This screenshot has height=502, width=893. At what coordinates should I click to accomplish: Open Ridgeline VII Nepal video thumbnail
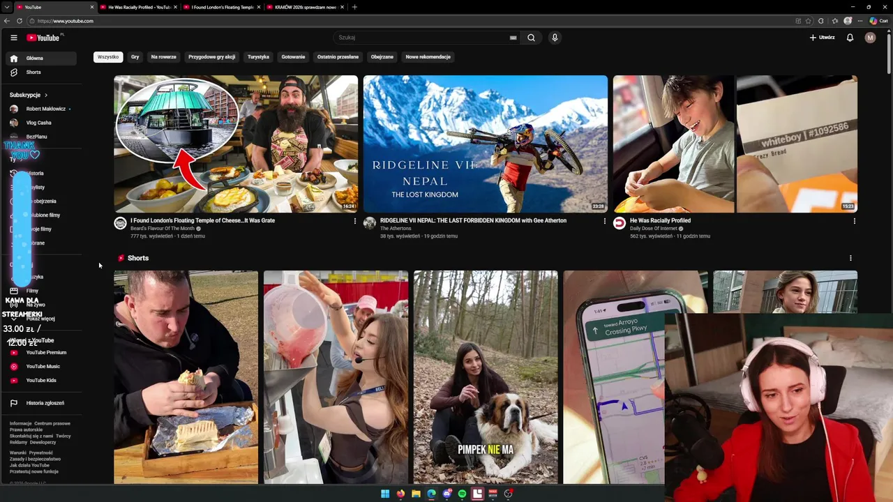(x=486, y=144)
